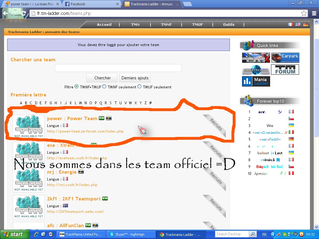Open Internet Explorer quick launch icon
The image size is (319, 239).
click(37, 234)
